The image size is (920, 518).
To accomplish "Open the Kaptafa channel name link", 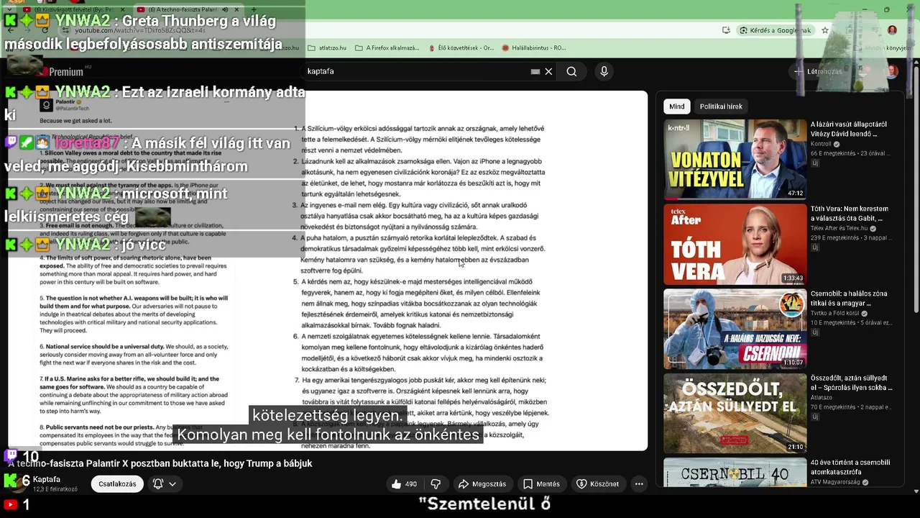I will click(46, 479).
